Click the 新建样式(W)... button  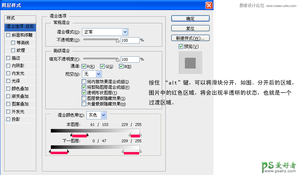pyautogui.click(x=190, y=38)
